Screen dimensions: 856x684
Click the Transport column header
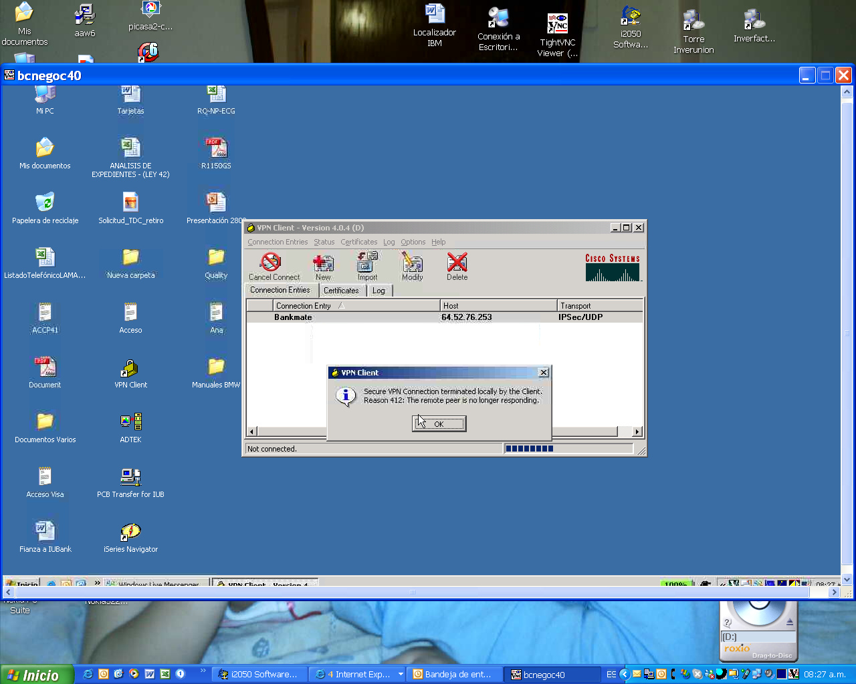point(600,305)
